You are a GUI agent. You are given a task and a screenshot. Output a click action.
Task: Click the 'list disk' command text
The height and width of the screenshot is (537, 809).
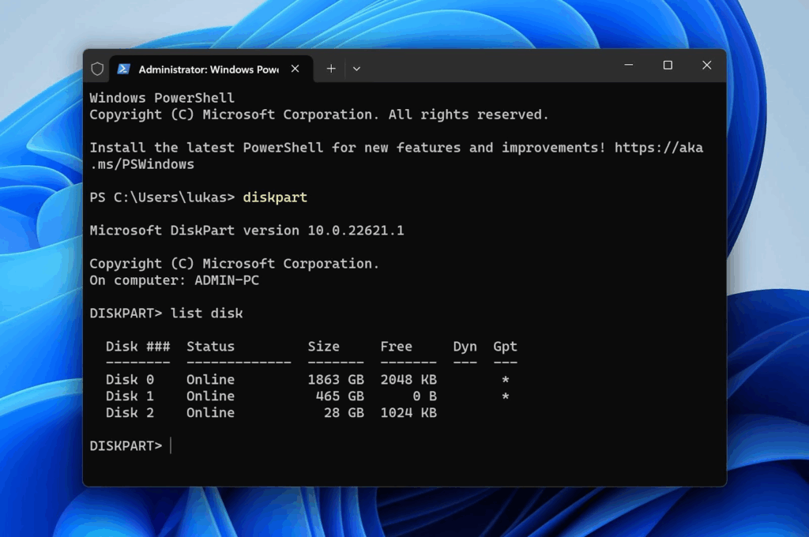[x=206, y=314]
